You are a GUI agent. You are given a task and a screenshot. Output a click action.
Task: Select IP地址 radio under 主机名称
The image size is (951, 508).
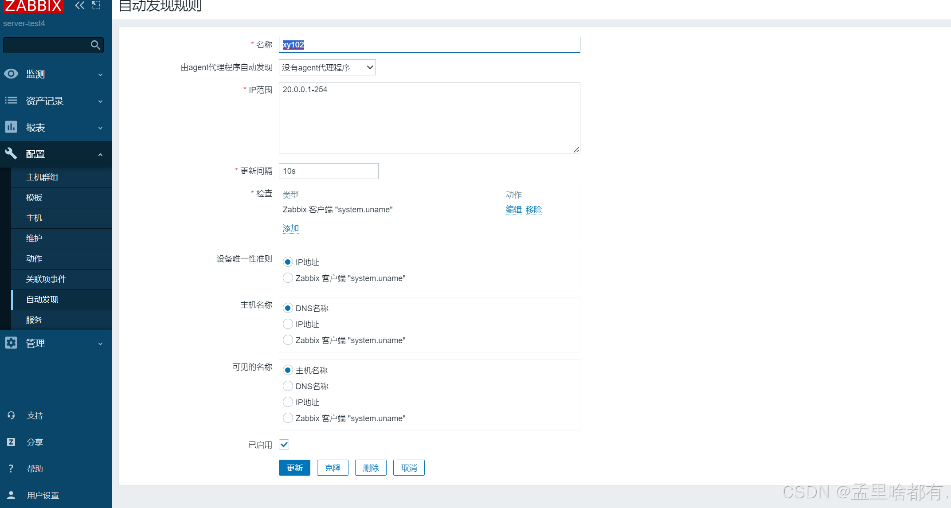(x=288, y=324)
